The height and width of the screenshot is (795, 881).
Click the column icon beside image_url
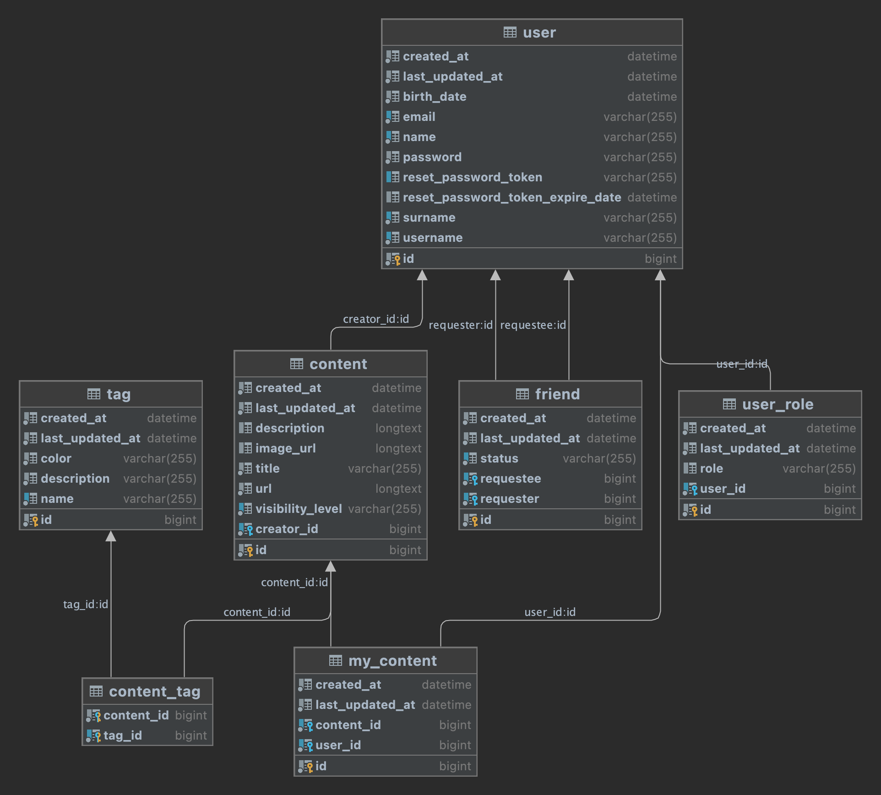[245, 448]
